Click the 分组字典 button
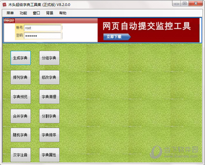The height and width of the screenshot is (165, 205). coord(50,58)
